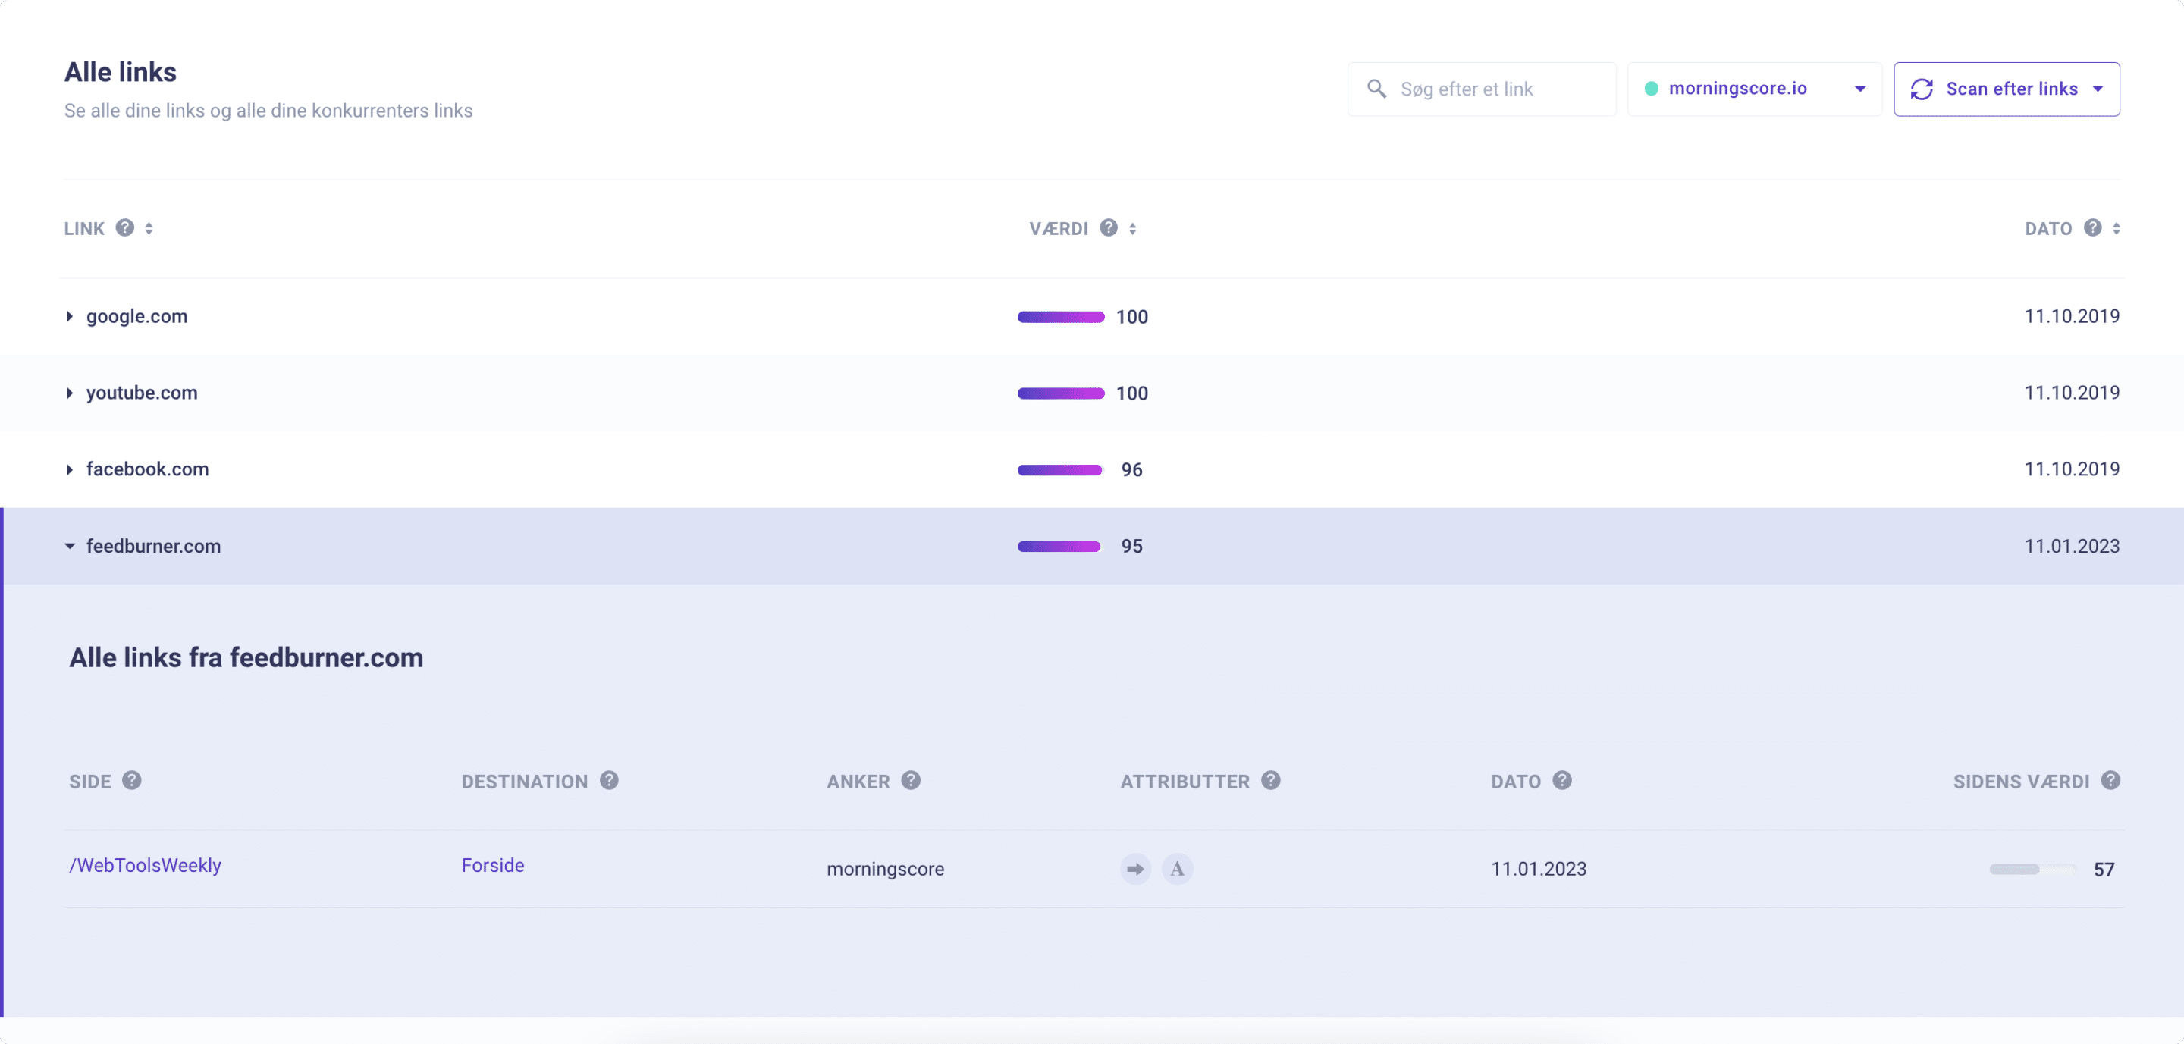Select the facebook.com domain name

(x=148, y=469)
